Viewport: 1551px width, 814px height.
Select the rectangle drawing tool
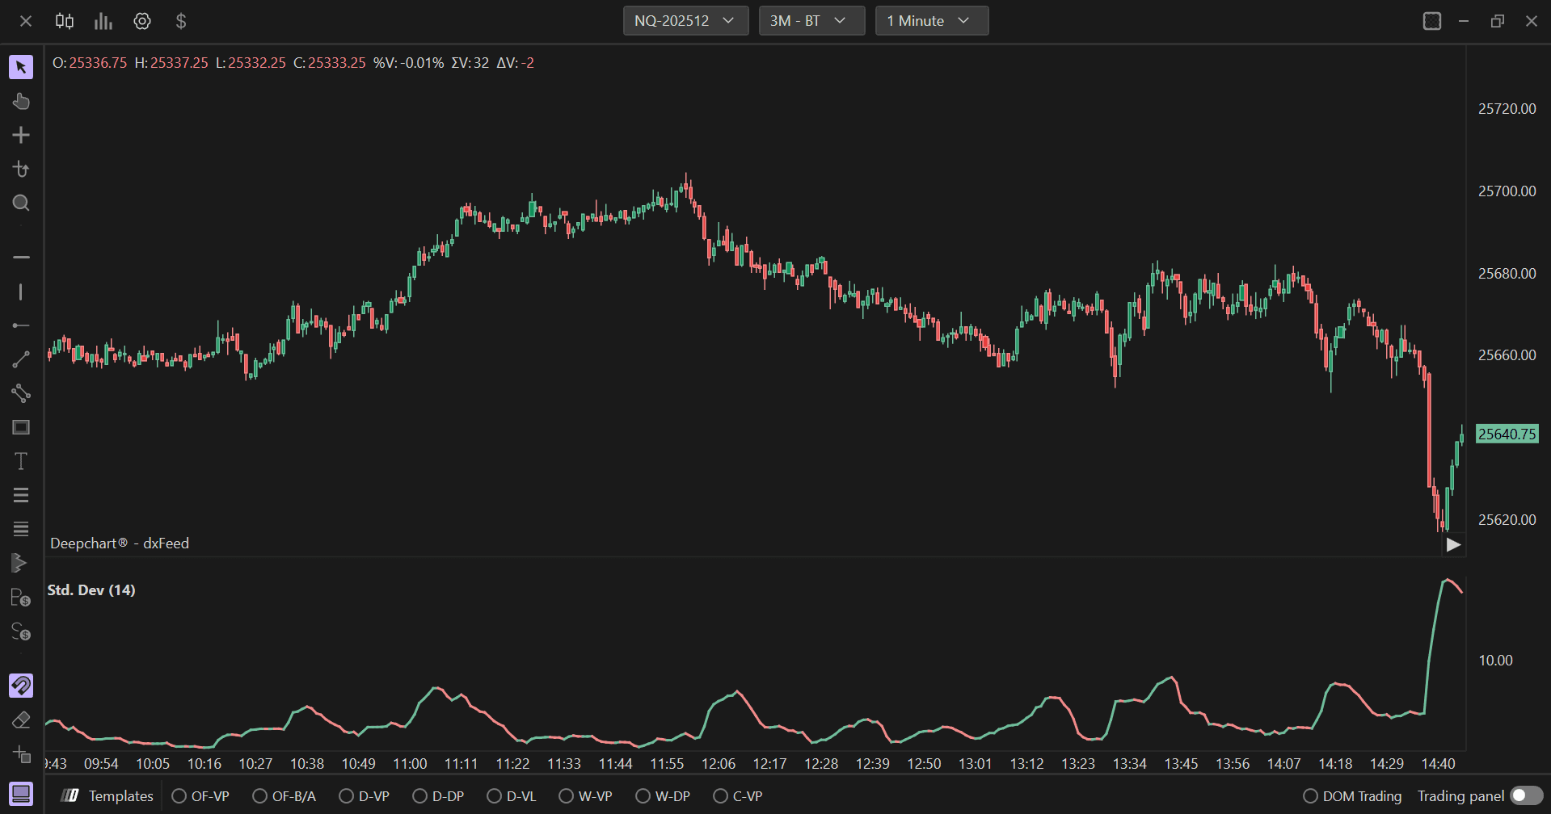[21, 427]
